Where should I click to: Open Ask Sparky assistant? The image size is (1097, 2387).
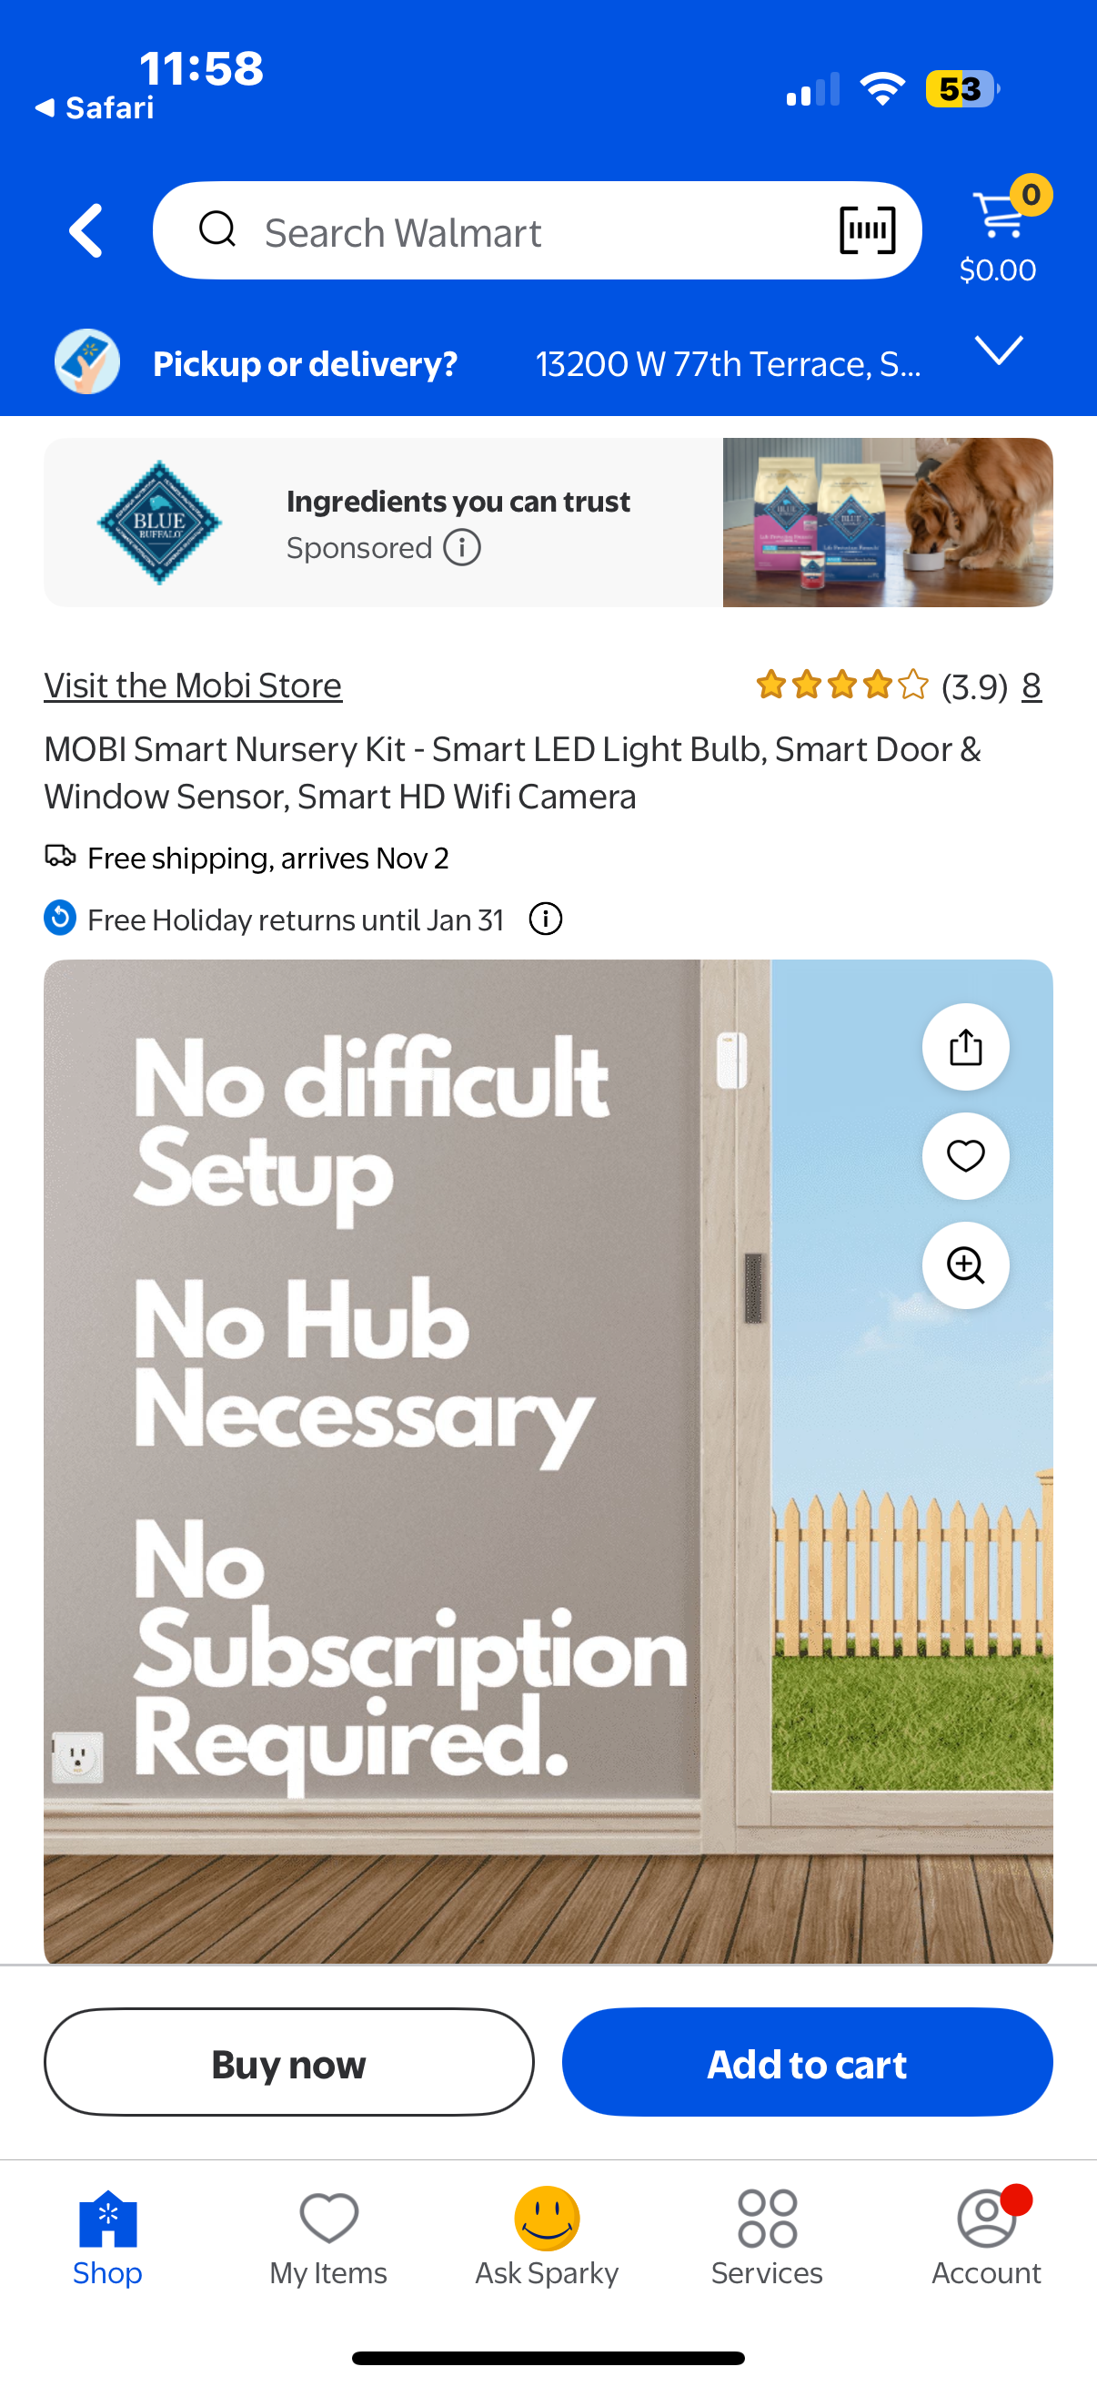(547, 2242)
